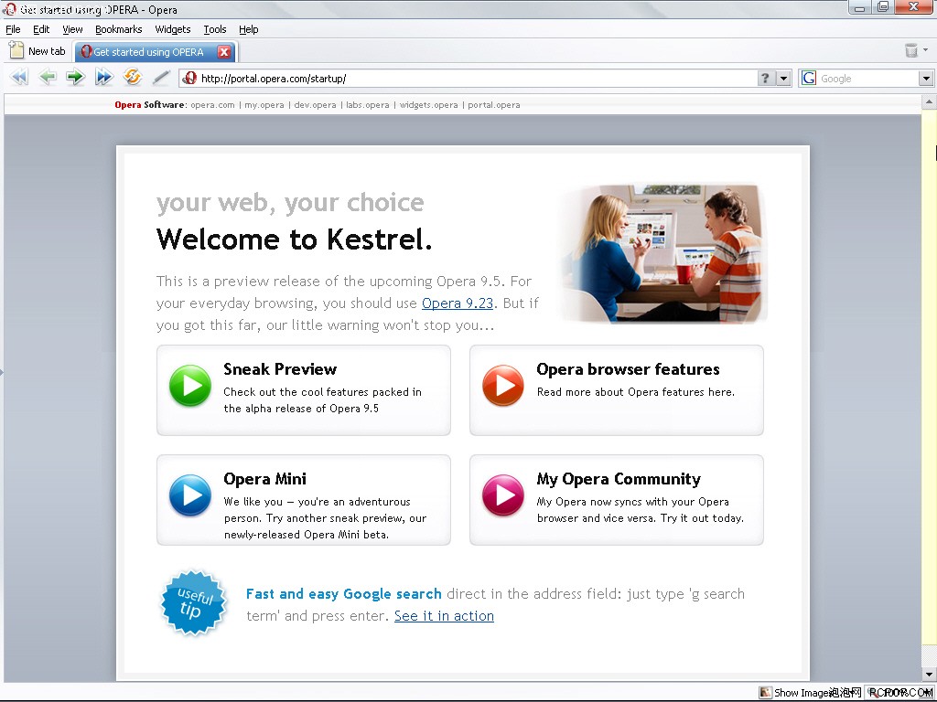Open the Widgets menu
The image size is (937, 702).
[173, 29]
